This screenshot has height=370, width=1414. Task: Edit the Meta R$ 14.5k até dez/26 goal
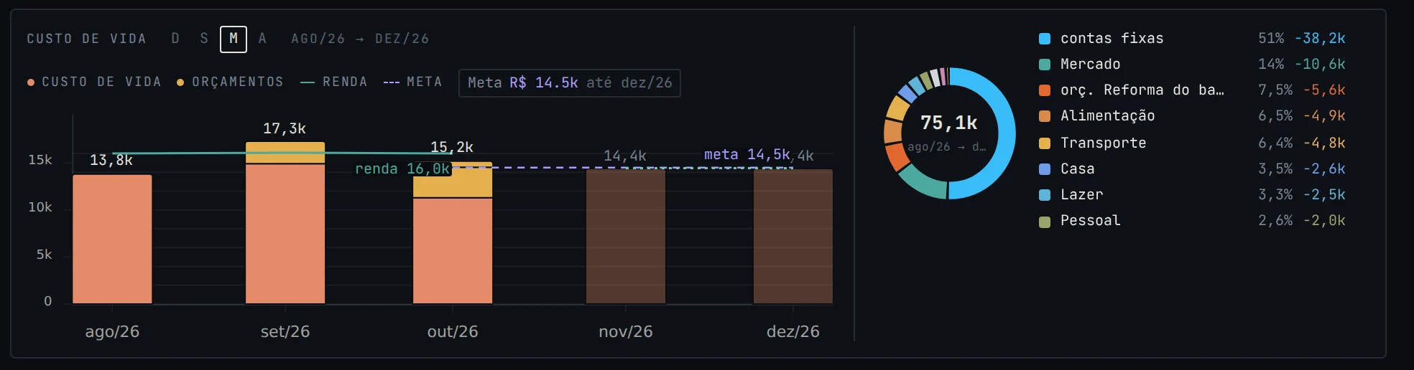[x=569, y=82]
